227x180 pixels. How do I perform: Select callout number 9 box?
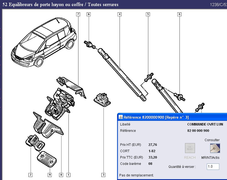click(50, 174)
